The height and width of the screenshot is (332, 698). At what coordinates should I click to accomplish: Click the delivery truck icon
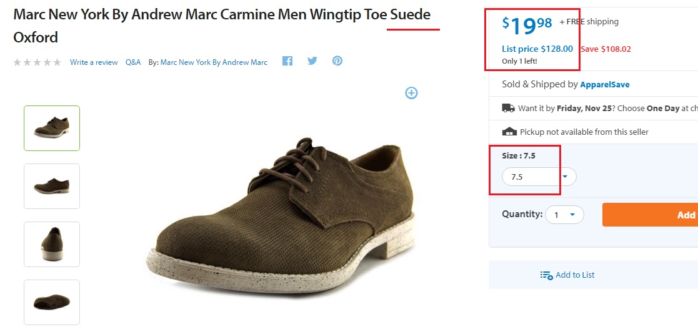tap(509, 108)
